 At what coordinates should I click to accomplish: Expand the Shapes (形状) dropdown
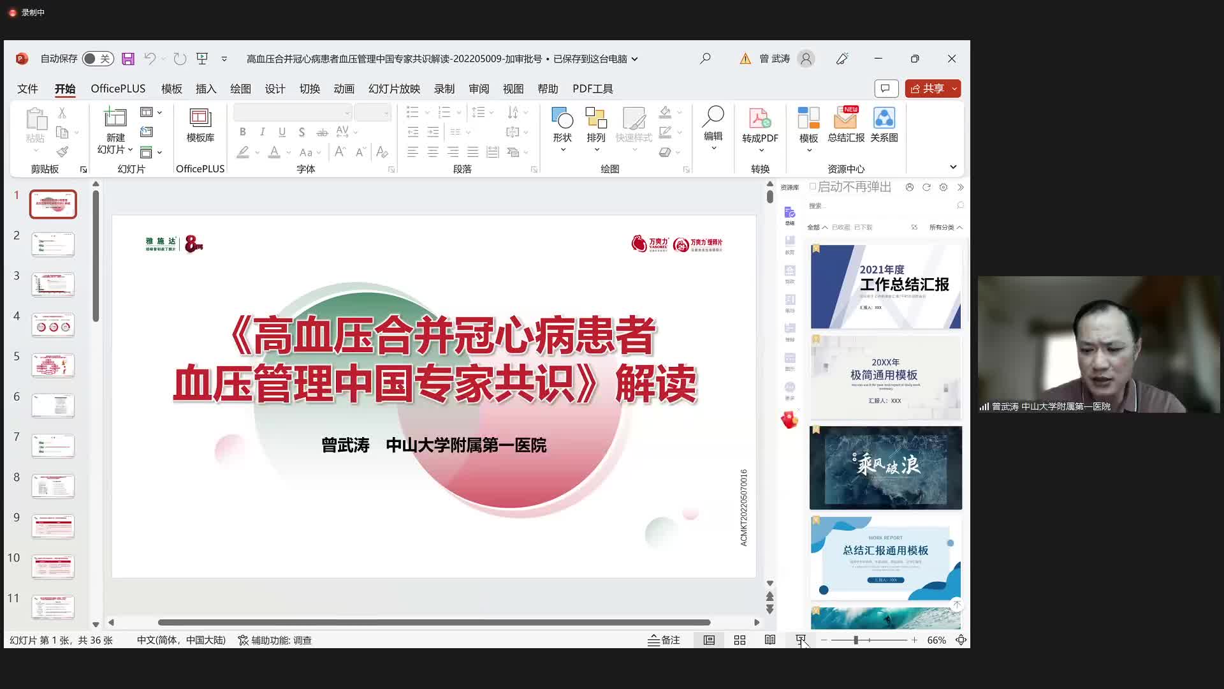tap(563, 150)
